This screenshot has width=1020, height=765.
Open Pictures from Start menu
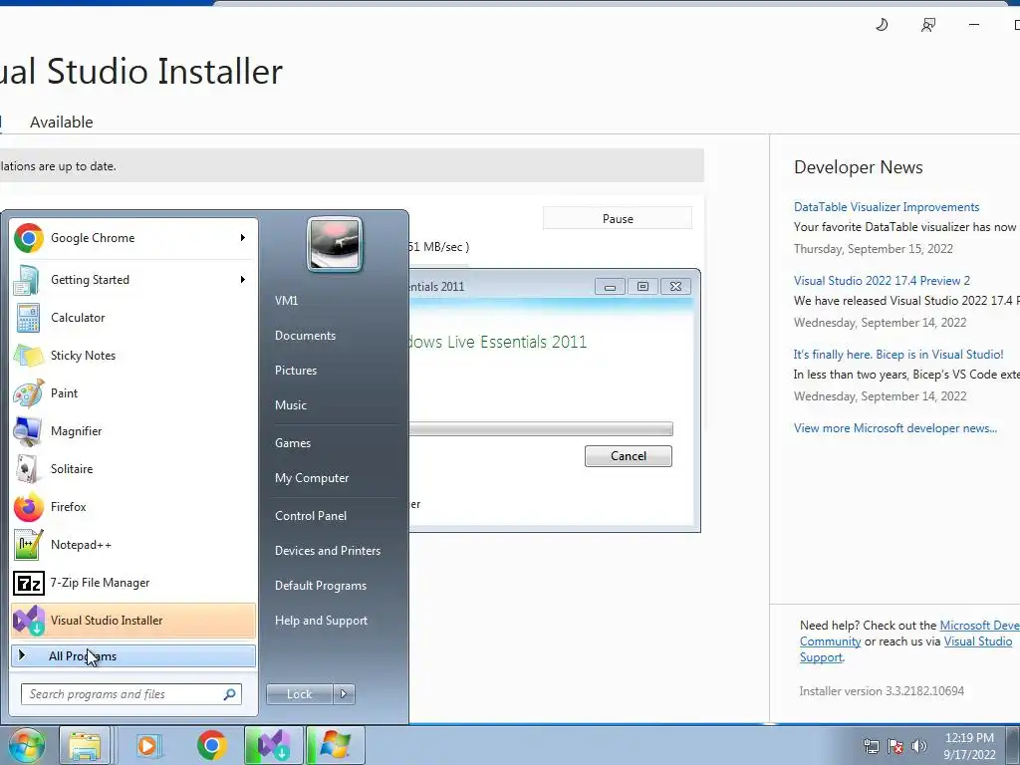(x=295, y=371)
